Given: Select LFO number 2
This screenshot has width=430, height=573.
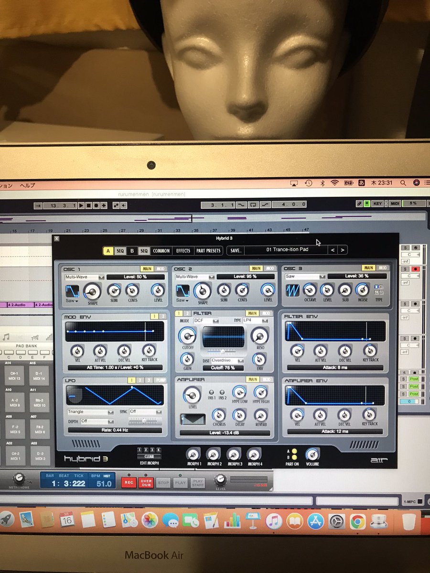Looking at the screenshot, I should (140, 380).
